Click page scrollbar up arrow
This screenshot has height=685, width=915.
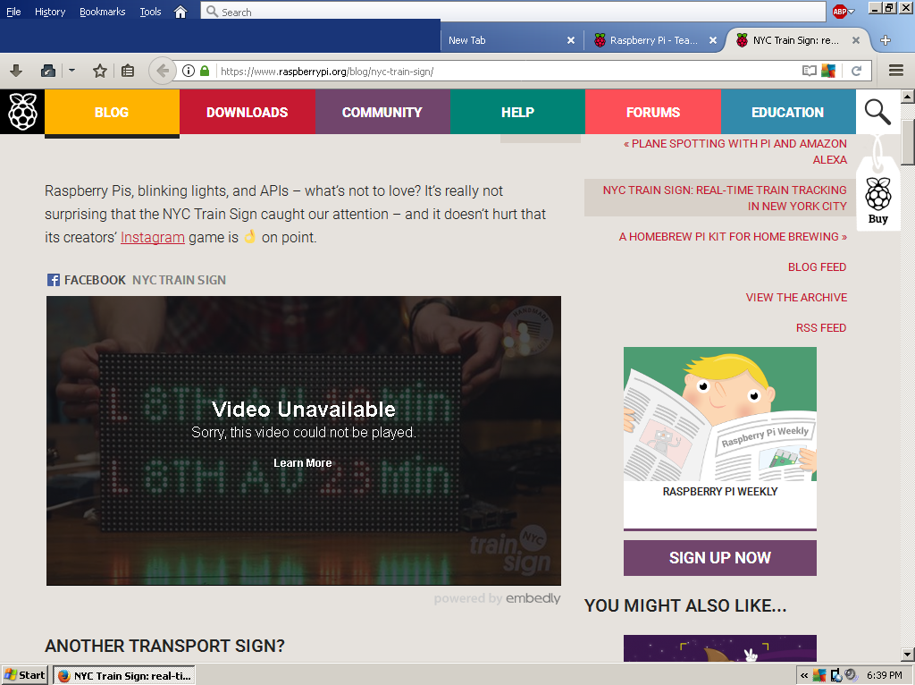point(908,97)
